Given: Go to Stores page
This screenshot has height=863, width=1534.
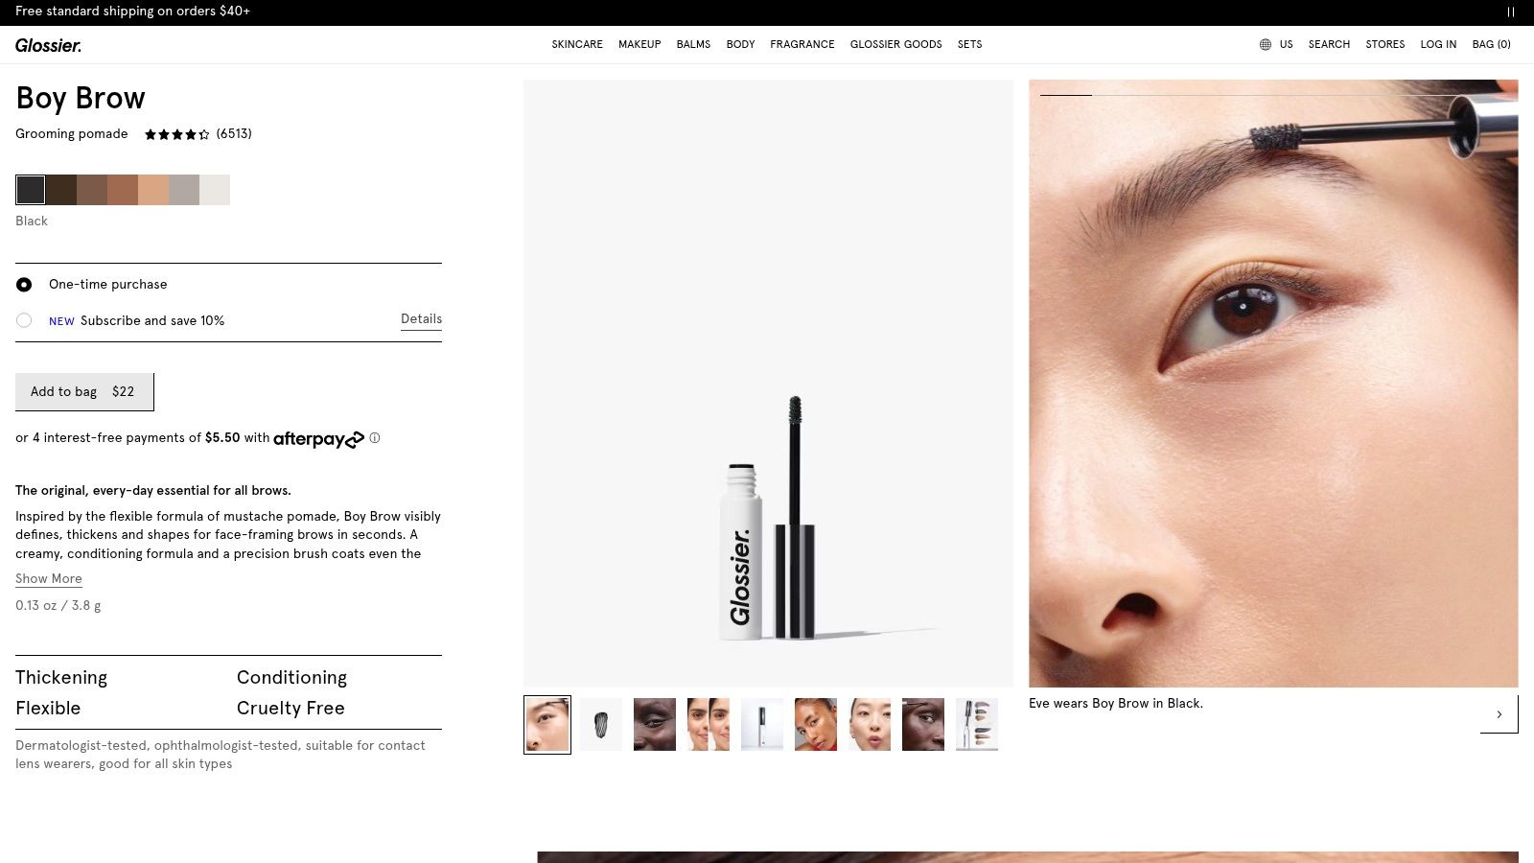Looking at the screenshot, I should [1384, 44].
